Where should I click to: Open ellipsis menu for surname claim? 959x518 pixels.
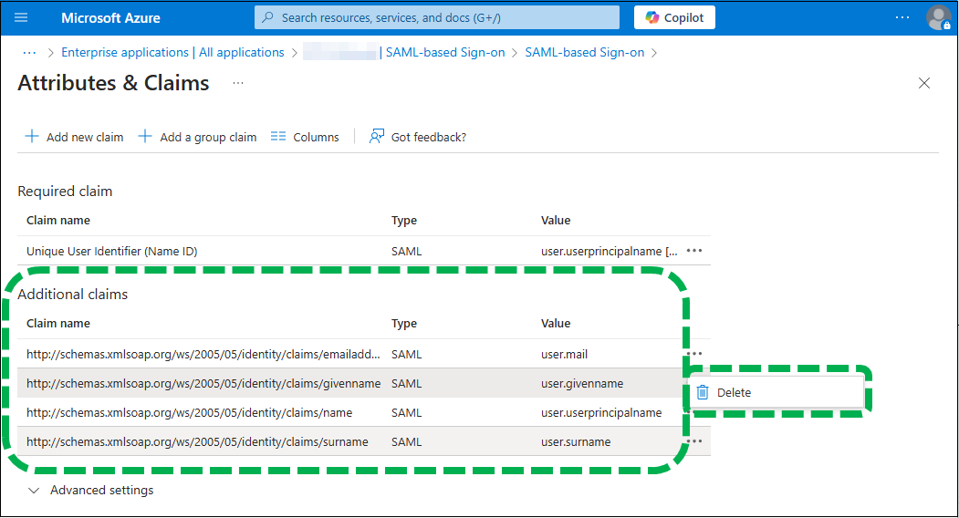point(694,441)
